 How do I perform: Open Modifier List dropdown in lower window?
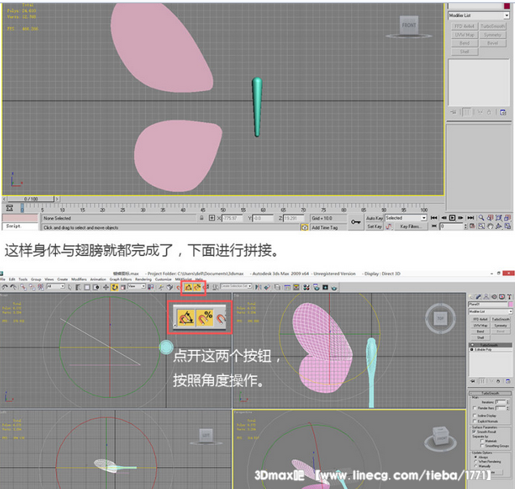click(x=491, y=311)
